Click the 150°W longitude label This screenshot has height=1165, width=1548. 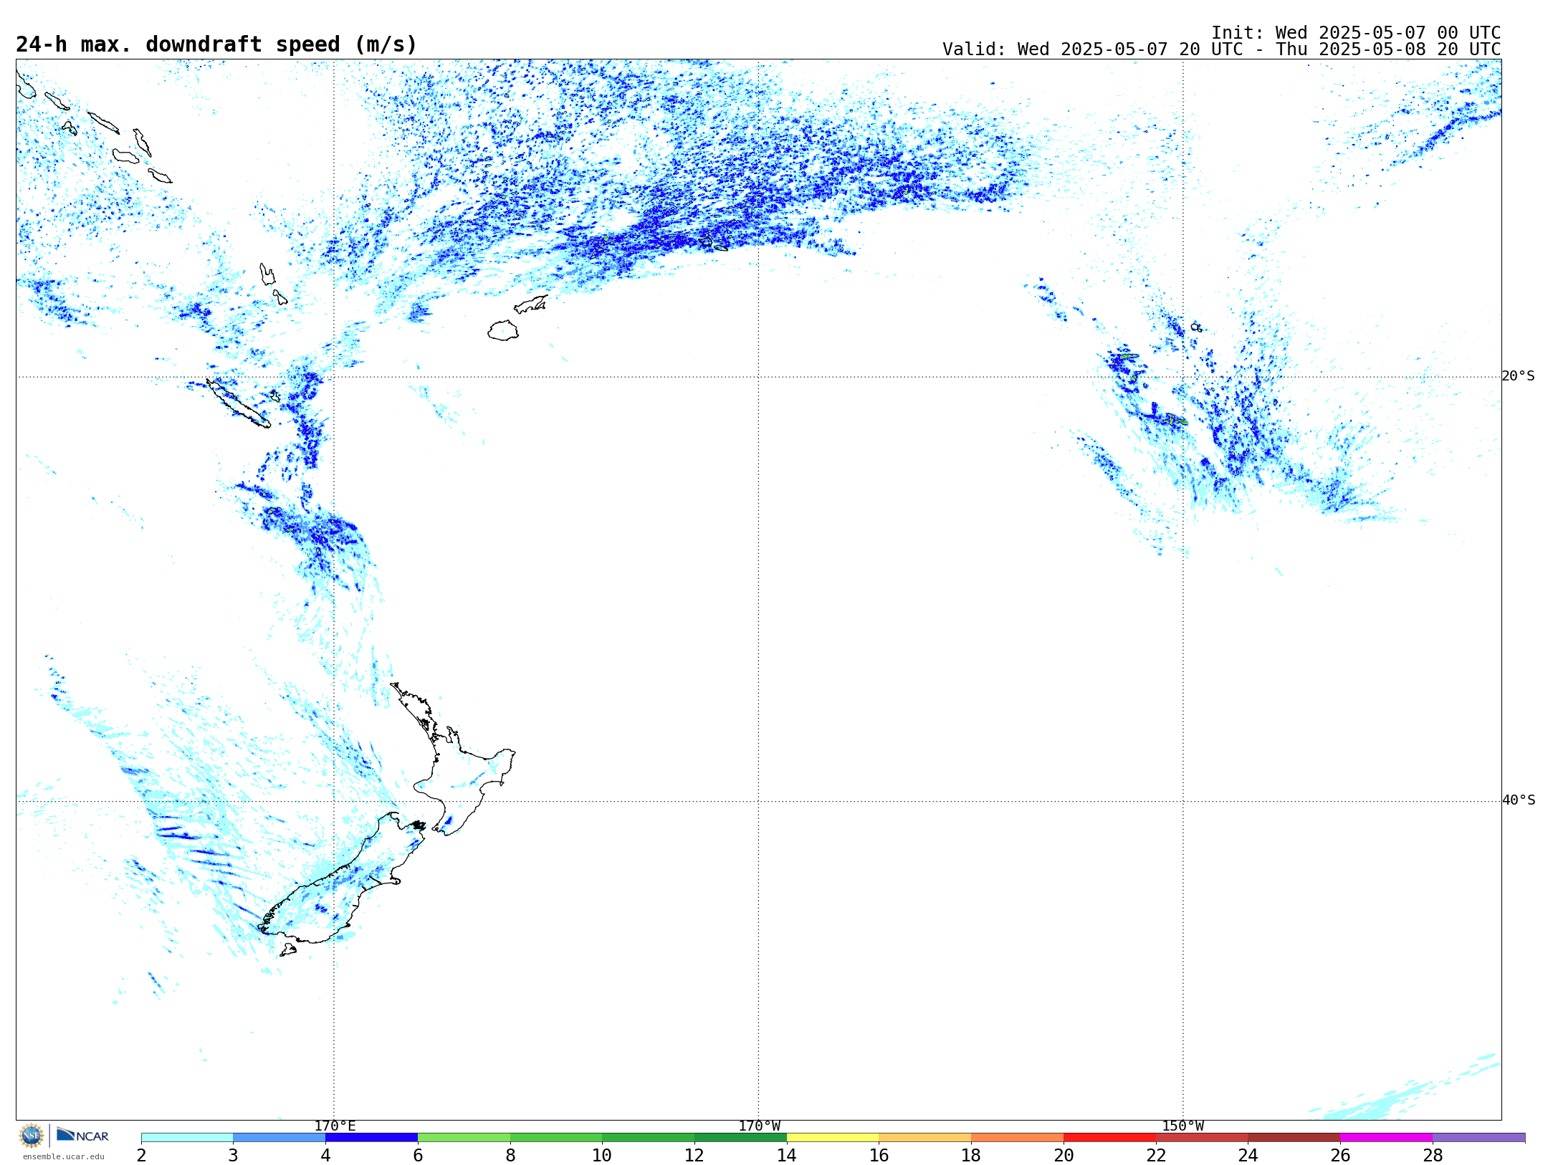tap(1182, 1126)
